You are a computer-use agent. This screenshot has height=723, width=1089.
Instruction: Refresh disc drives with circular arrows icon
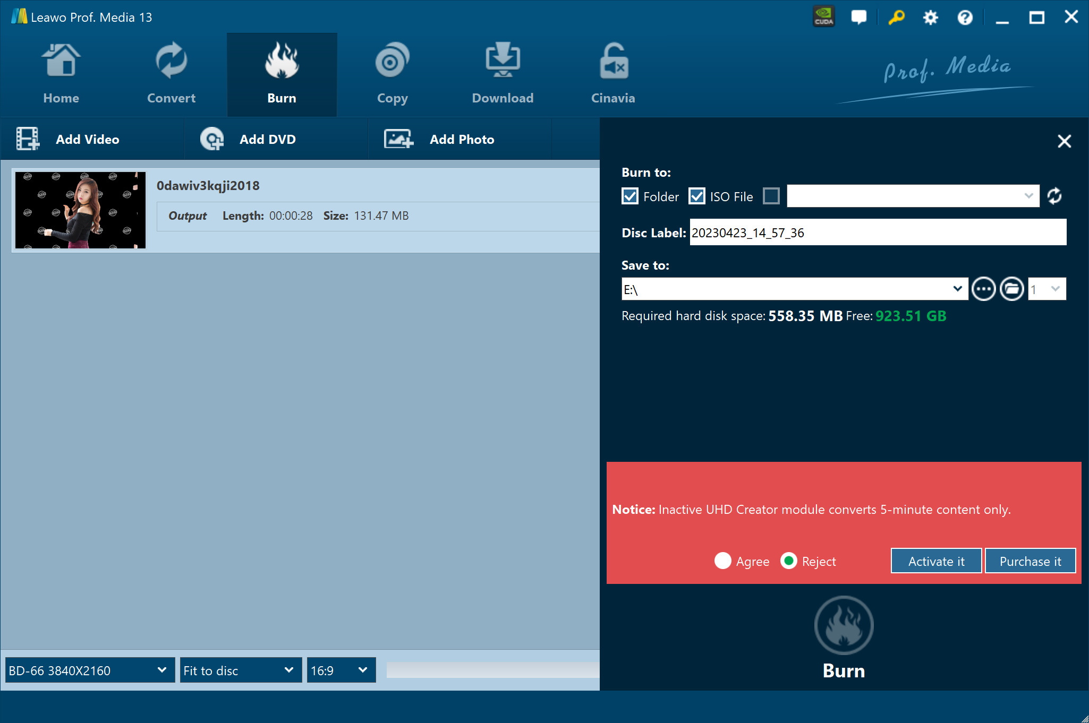point(1054,196)
